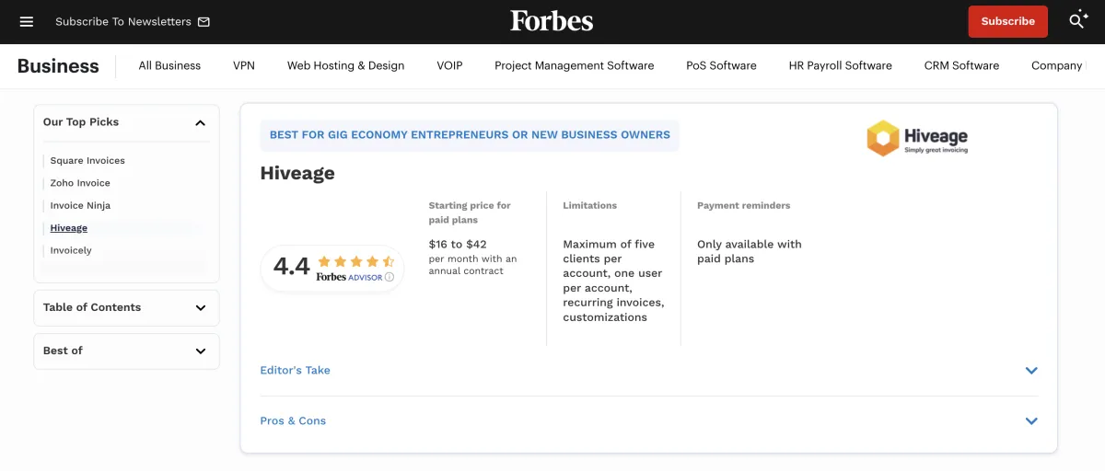The width and height of the screenshot is (1105, 471).
Task: Expand the Table of Contents section
Action: coord(126,307)
